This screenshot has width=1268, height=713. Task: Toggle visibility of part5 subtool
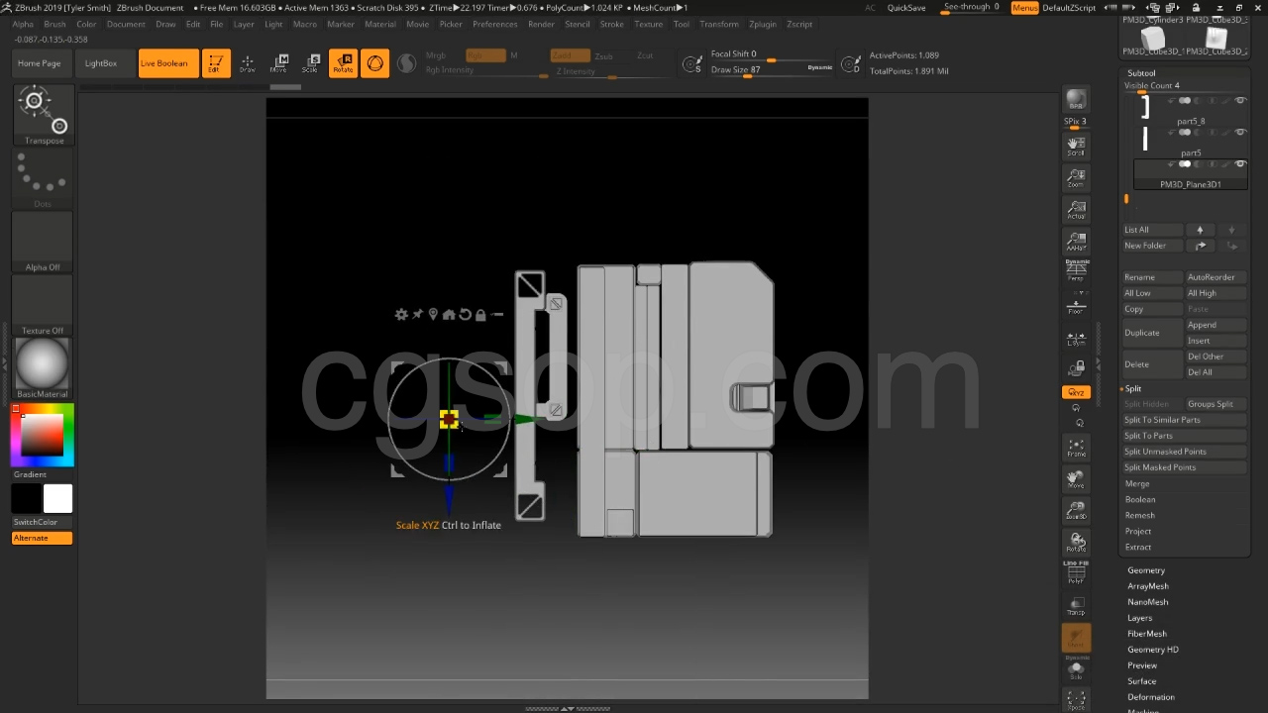tap(1240, 133)
